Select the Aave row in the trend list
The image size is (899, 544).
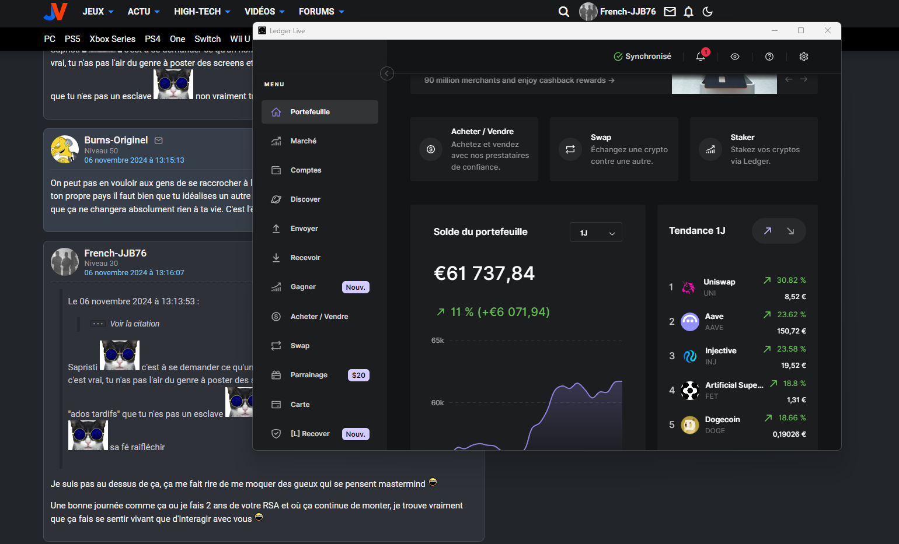pos(737,322)
